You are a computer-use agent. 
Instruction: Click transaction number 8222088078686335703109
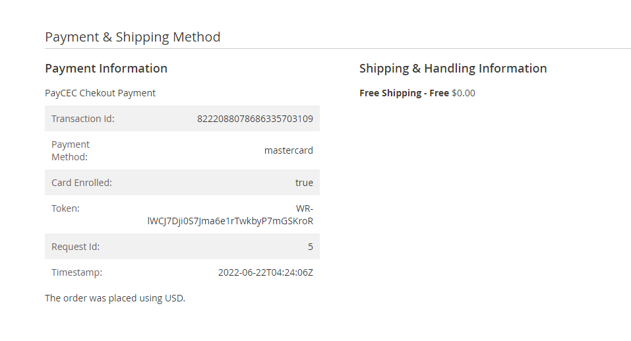click(255, 119)
